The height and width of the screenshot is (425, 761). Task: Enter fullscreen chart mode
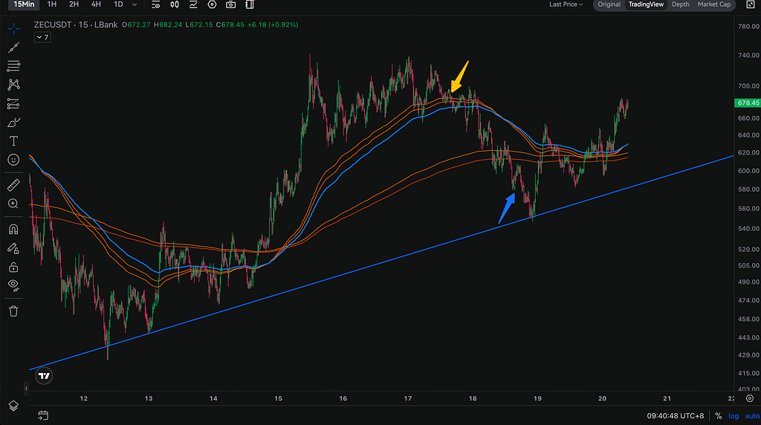click(750, 4)
